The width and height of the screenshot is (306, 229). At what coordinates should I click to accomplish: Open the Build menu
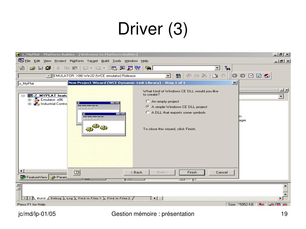pyautogui.click(x=105, y=61)
